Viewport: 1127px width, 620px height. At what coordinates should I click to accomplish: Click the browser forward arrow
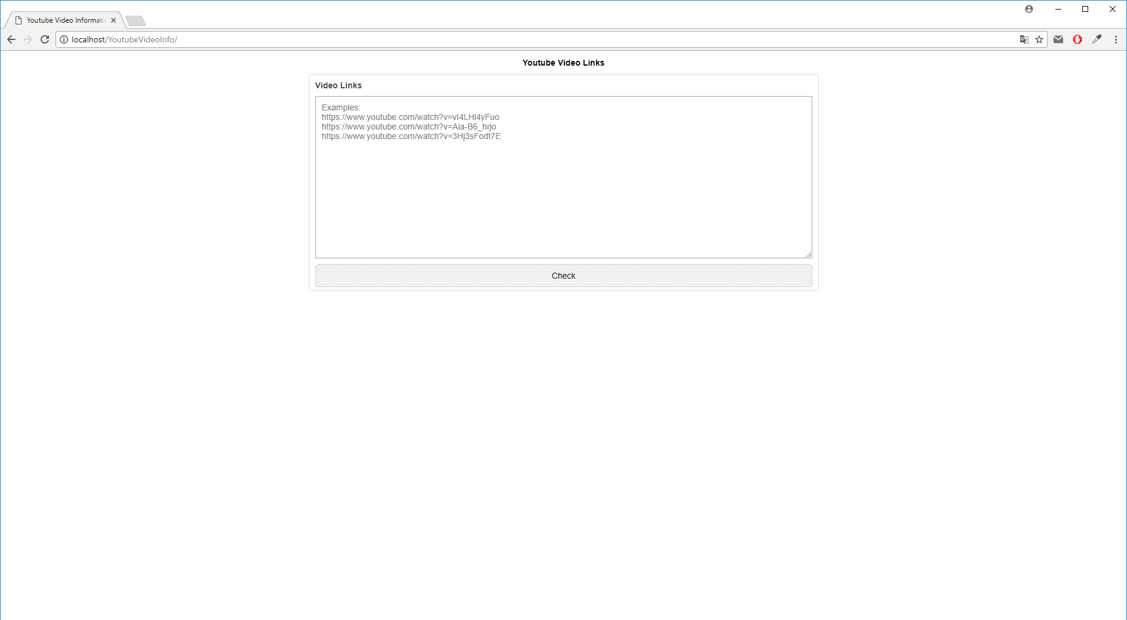28,39
